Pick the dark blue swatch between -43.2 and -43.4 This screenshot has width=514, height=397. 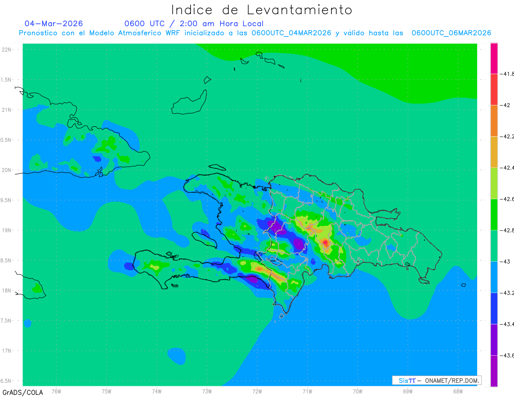point(494,308)
